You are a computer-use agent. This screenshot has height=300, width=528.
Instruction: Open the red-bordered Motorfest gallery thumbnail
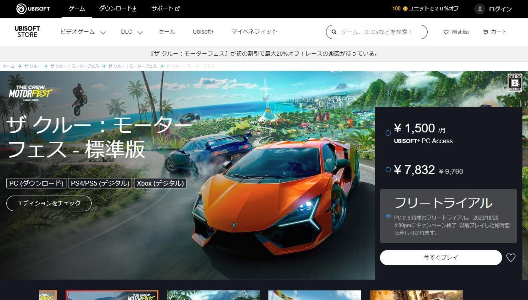pos(112,295)
